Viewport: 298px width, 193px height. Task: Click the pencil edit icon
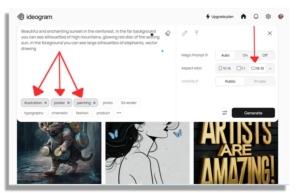[184, 33]
